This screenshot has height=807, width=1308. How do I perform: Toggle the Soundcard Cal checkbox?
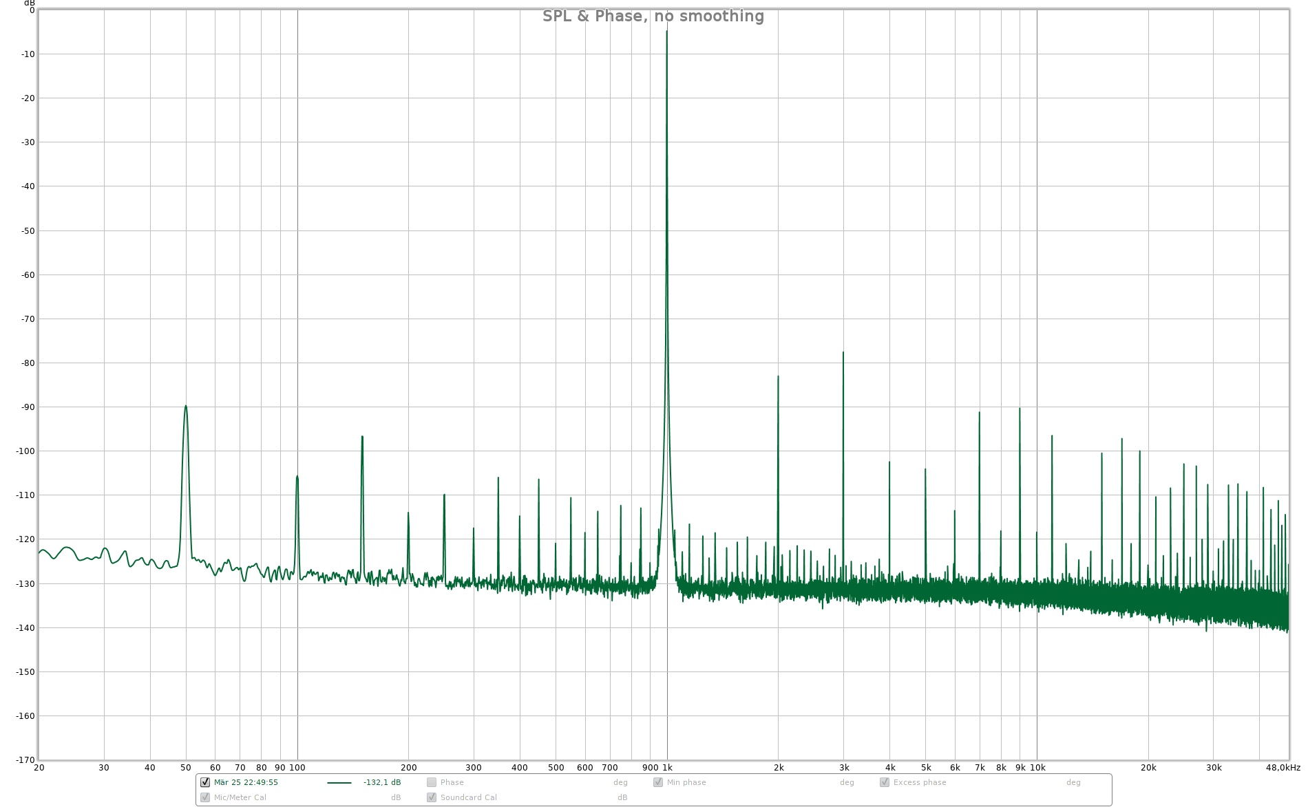point(432,797)
